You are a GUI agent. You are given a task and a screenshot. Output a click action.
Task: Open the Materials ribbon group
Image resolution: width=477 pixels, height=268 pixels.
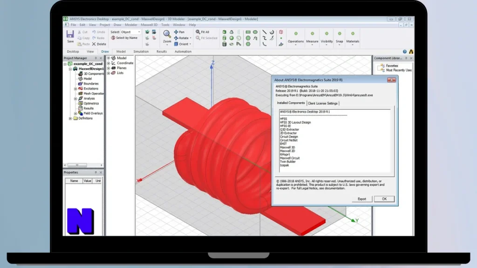pyautogui.click(x=353, y=38)
